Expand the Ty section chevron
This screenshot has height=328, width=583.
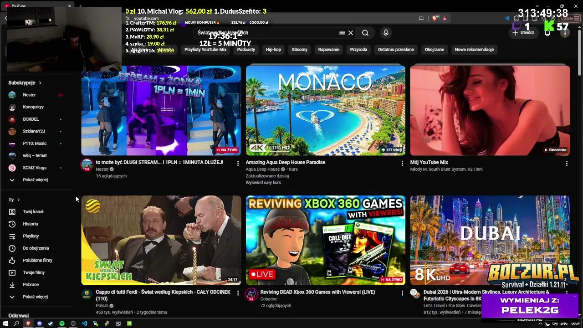18,200
